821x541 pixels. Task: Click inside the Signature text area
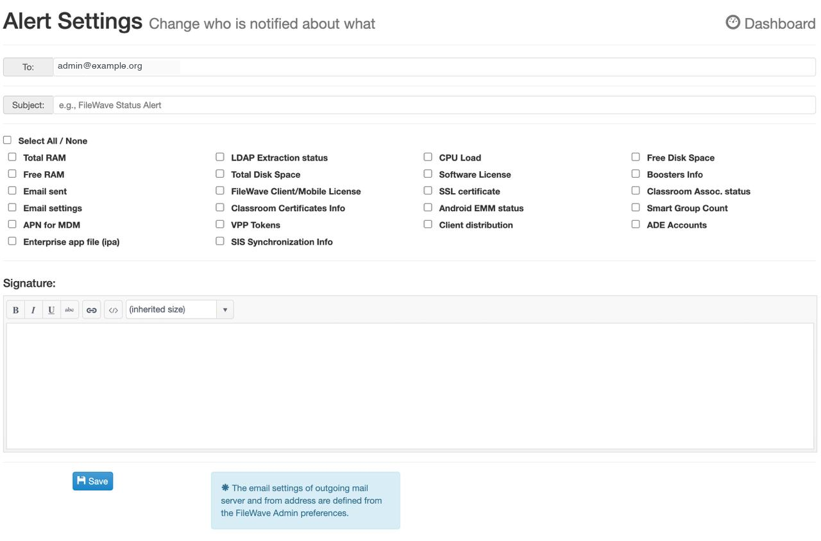click(x=410, y=386)
